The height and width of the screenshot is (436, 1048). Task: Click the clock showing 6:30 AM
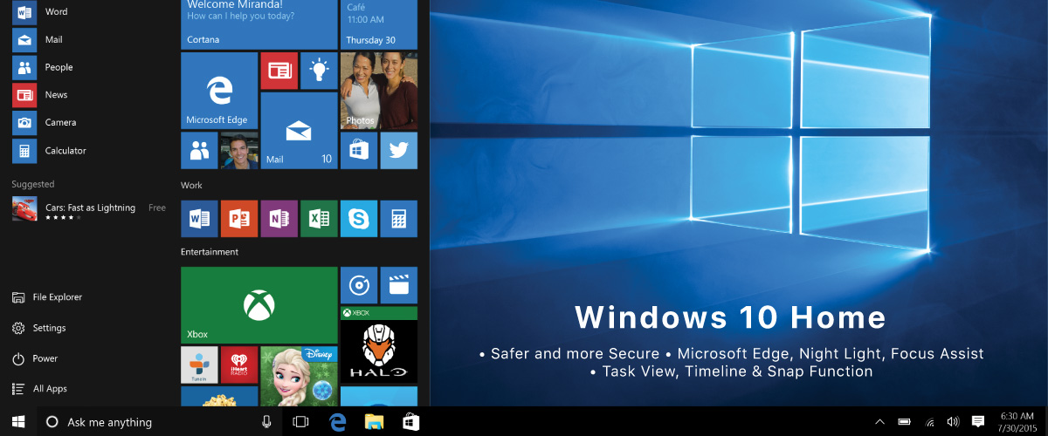1016,422
